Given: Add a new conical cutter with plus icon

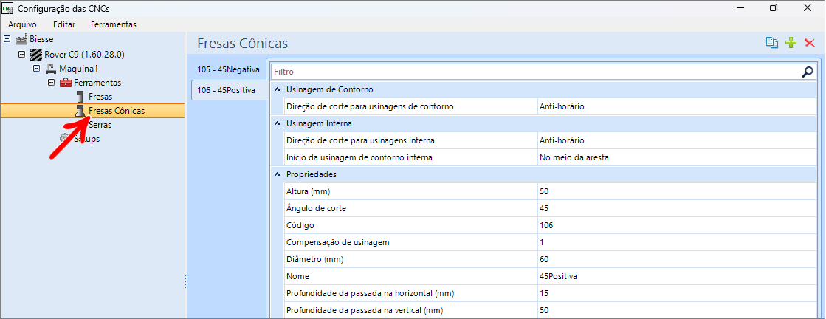Looking at the screenshot, I should (791, 43).
